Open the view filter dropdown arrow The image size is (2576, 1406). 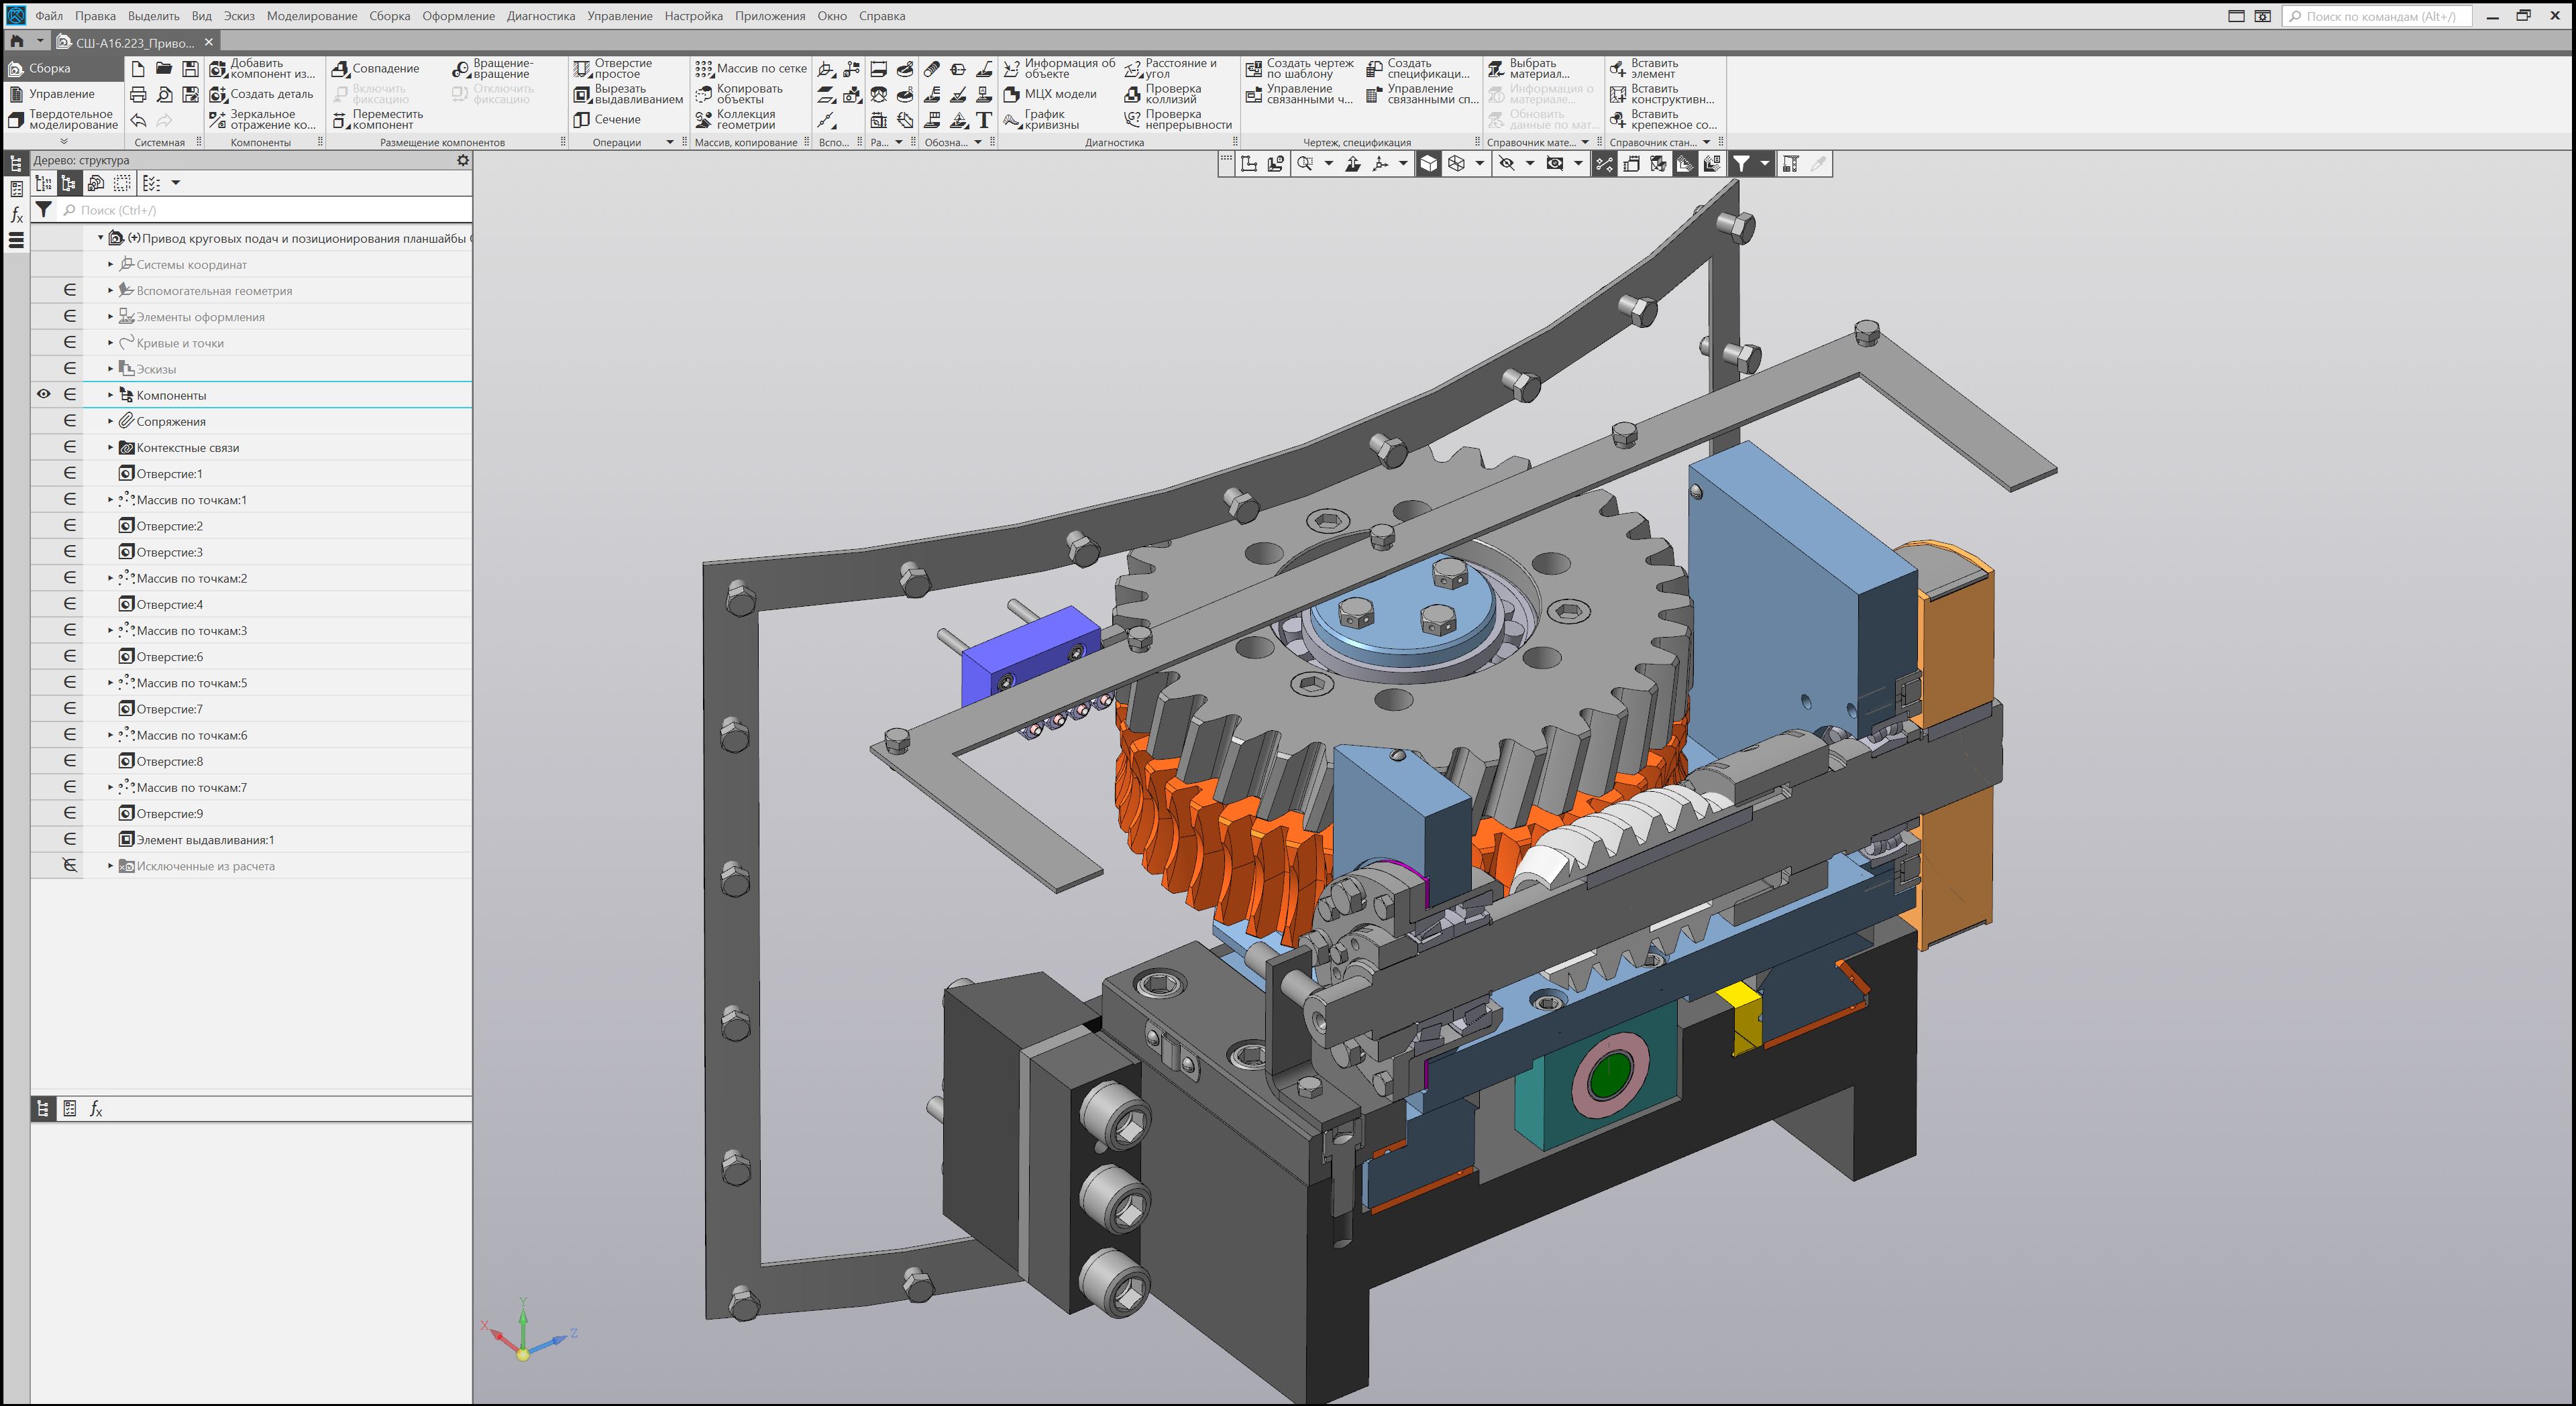(1765, 164)
